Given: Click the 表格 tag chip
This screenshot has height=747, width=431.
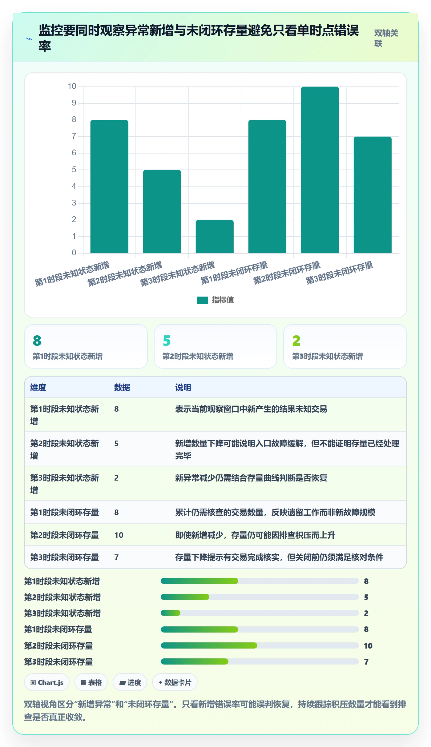Looking at the screenshot, I should coord(91,682).
